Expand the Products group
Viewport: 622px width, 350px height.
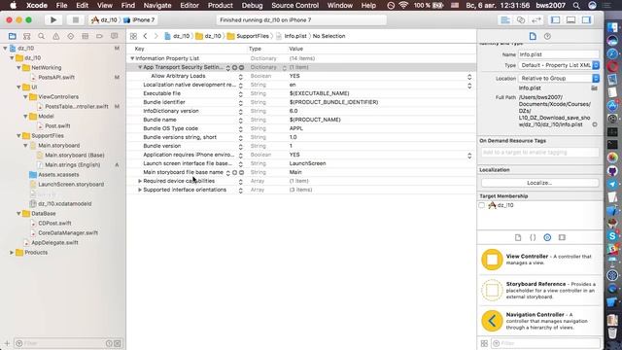[x=12, y=253]
